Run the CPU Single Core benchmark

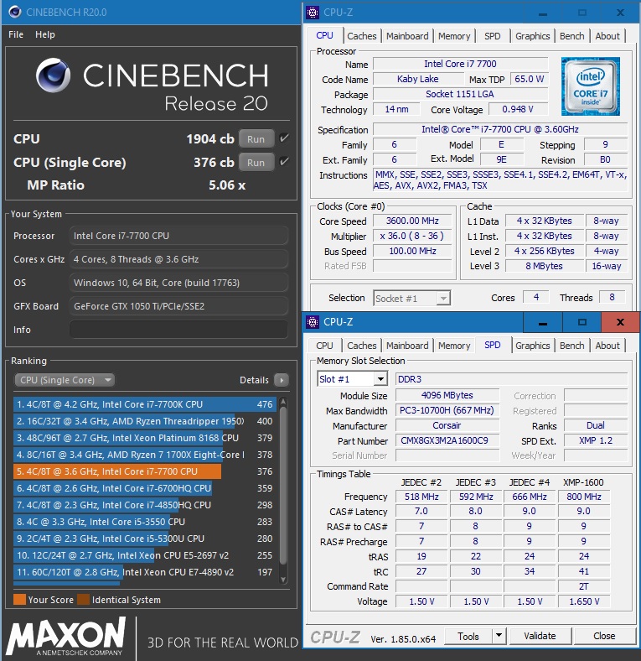point(256,162)
